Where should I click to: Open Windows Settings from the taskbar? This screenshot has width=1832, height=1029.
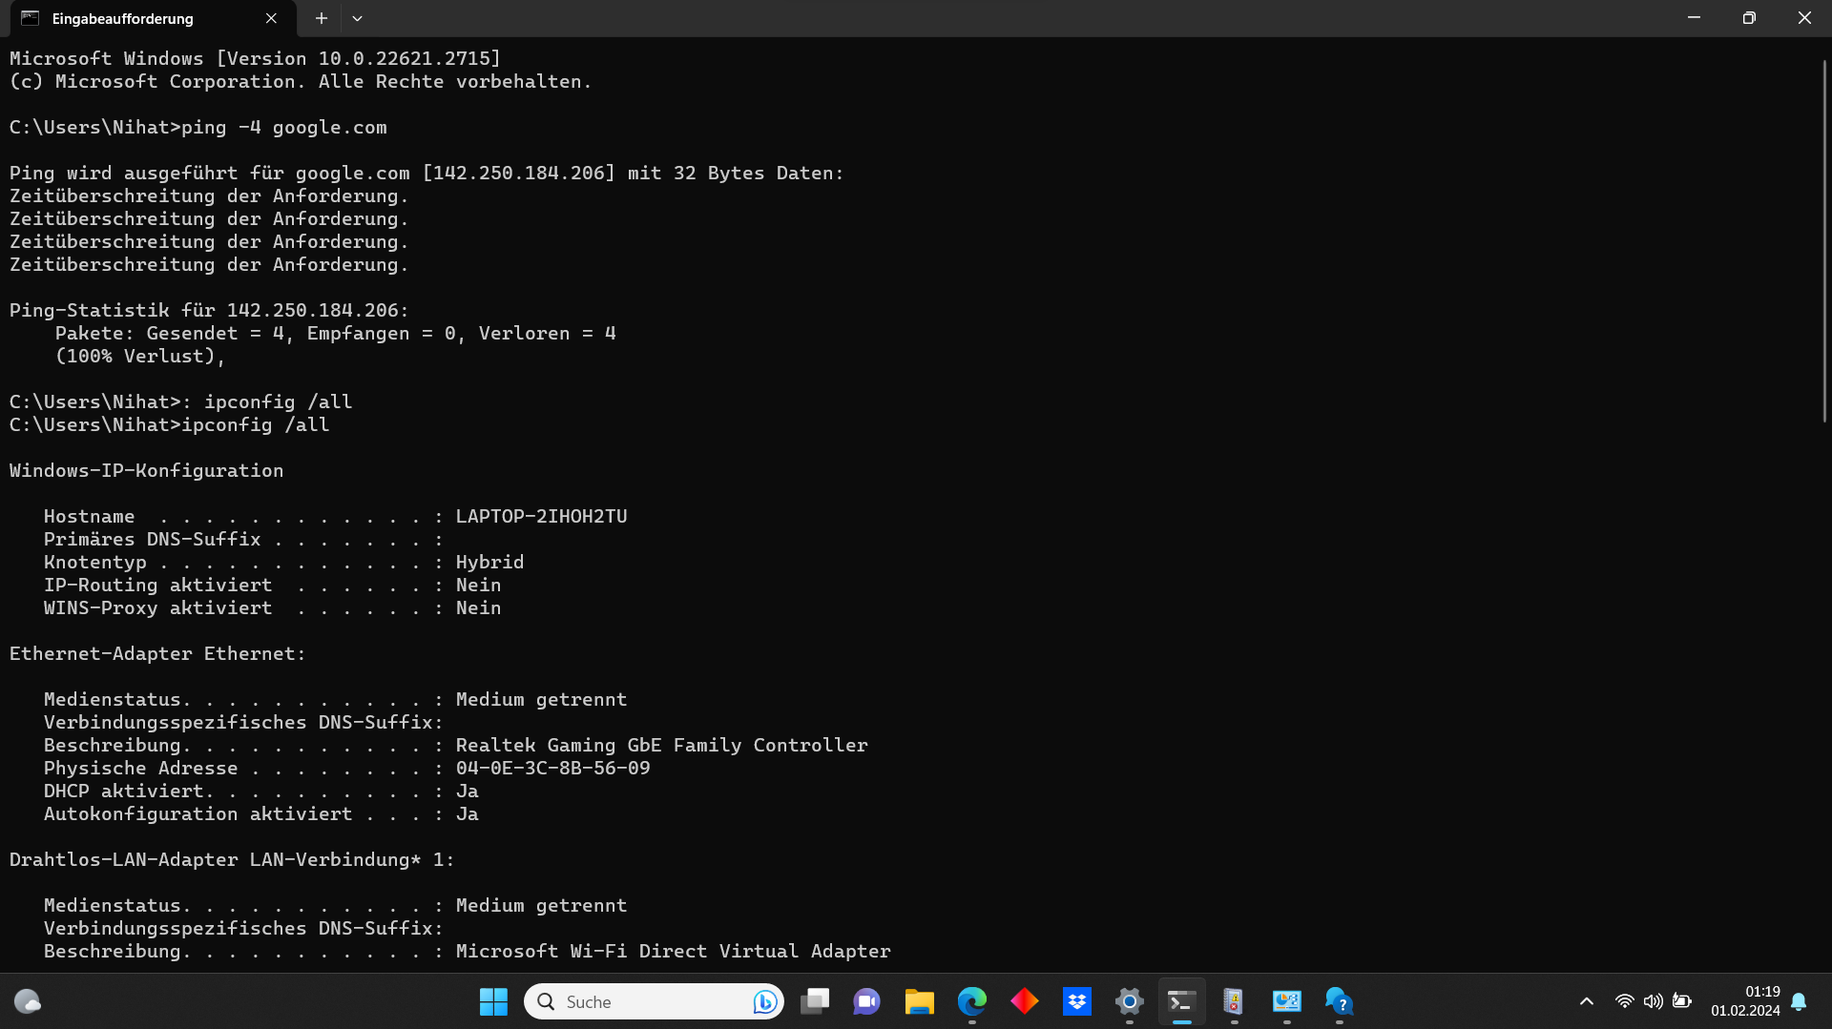tap(1129, 1001)
